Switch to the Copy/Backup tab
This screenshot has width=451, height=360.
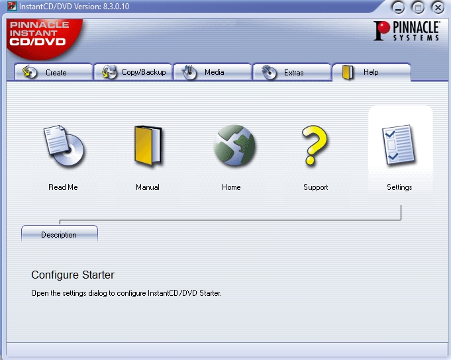click(x=133, y=72)
